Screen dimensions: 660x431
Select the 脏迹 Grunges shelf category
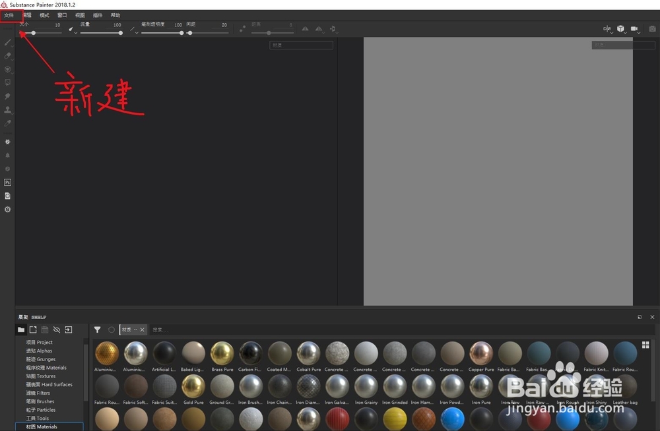tap(40, 359)
